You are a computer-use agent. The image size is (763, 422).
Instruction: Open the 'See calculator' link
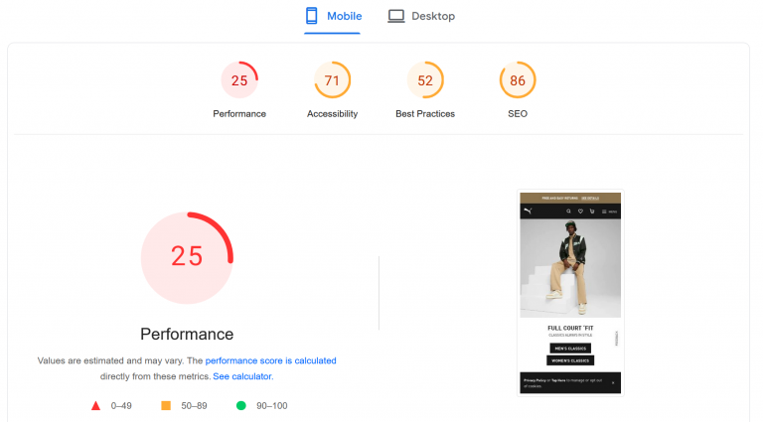coord(242,376)
